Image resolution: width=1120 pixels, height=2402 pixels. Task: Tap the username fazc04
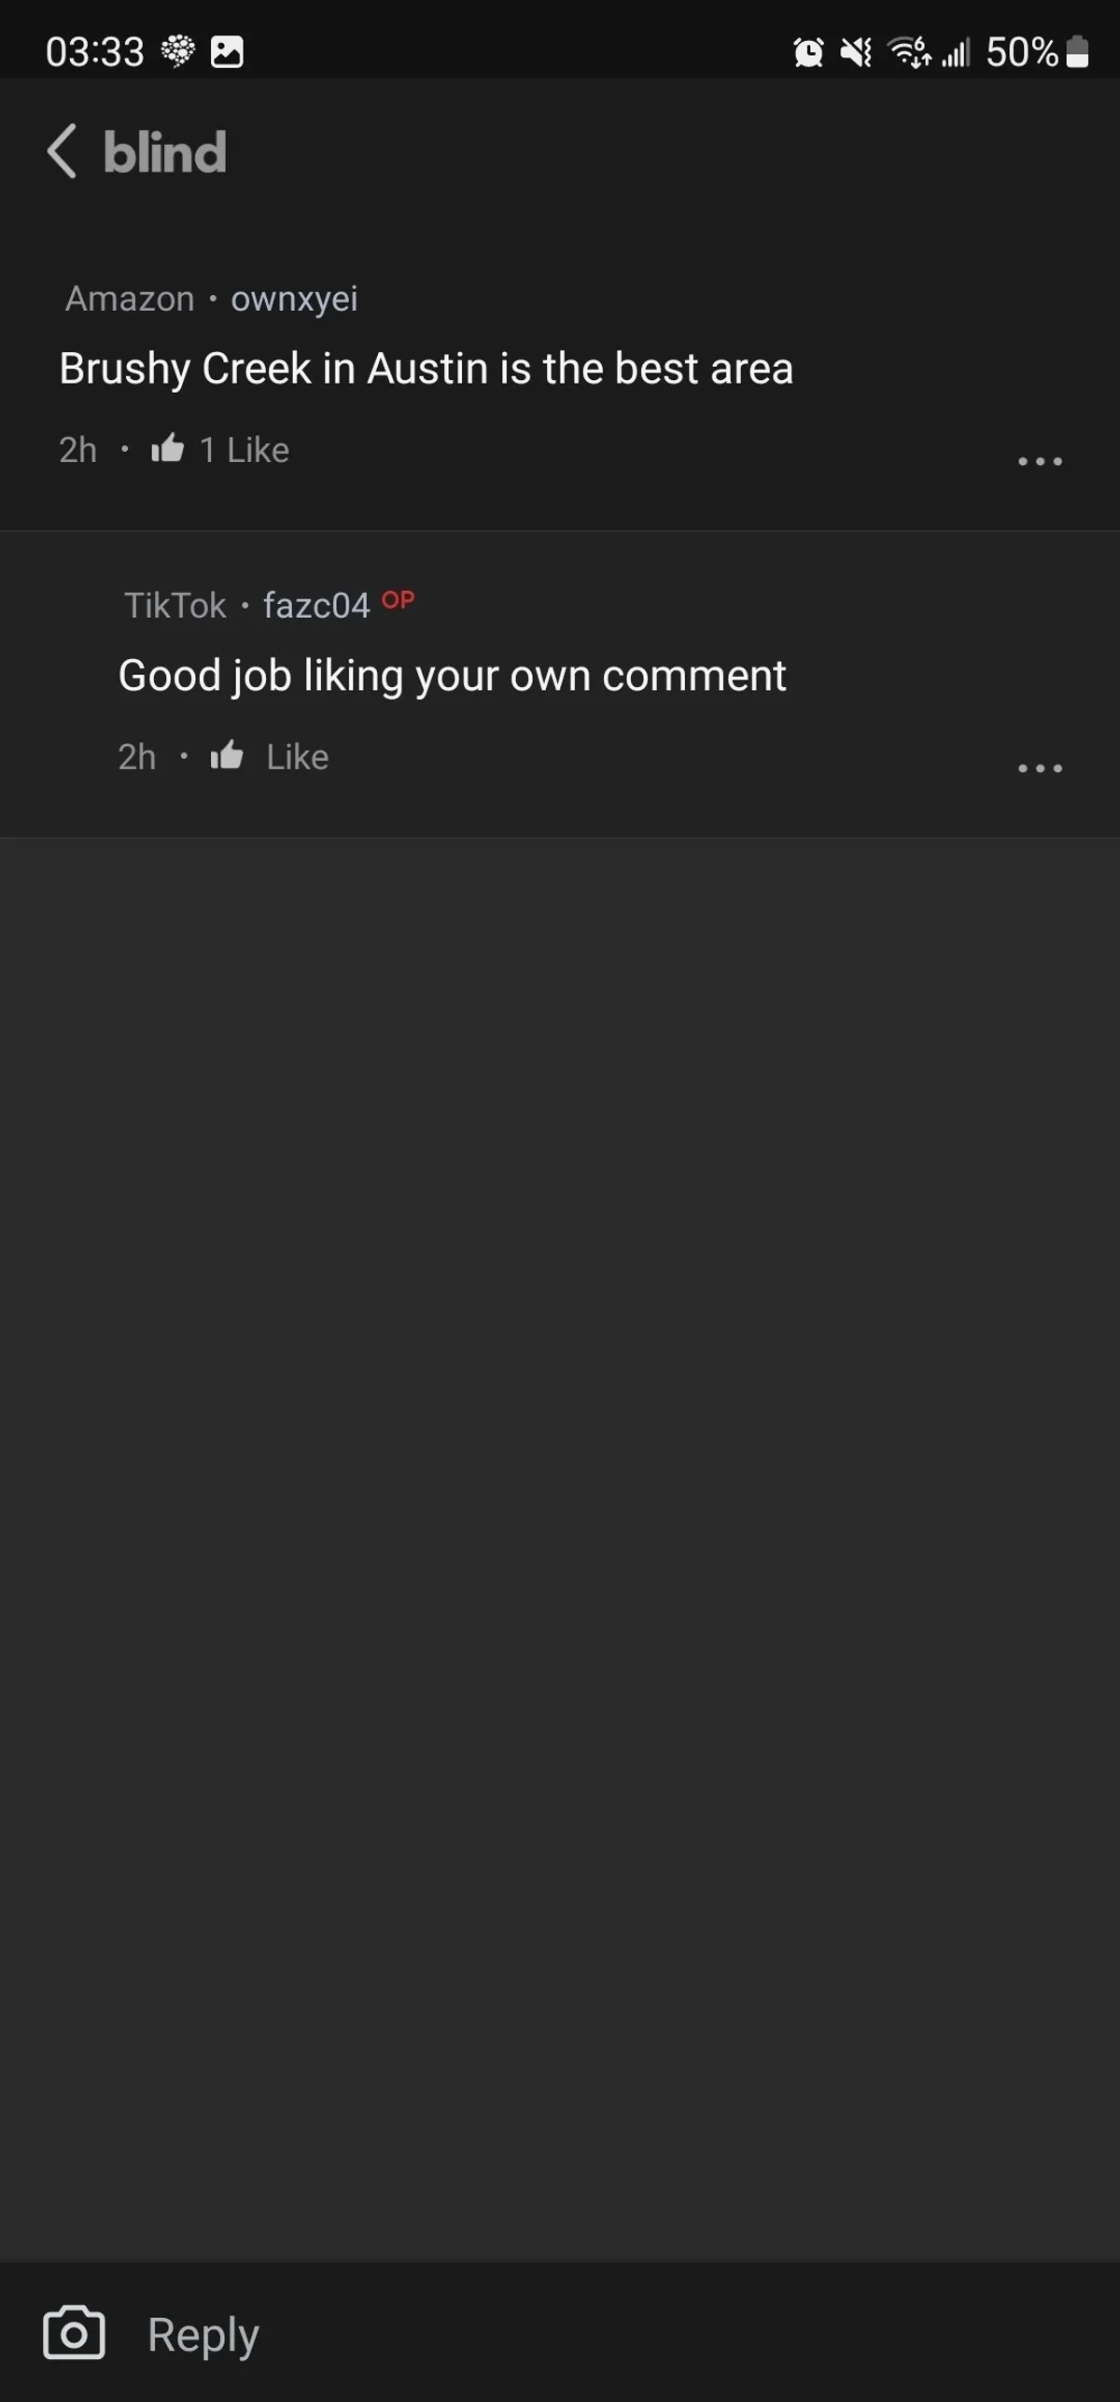(x=316, y=606)
